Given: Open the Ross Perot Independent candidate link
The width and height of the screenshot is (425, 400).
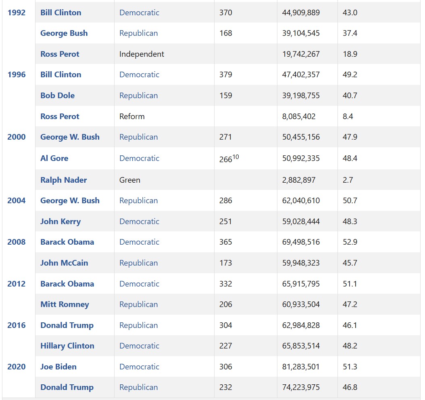Looking at the screenshot, I should click(60, 54).
